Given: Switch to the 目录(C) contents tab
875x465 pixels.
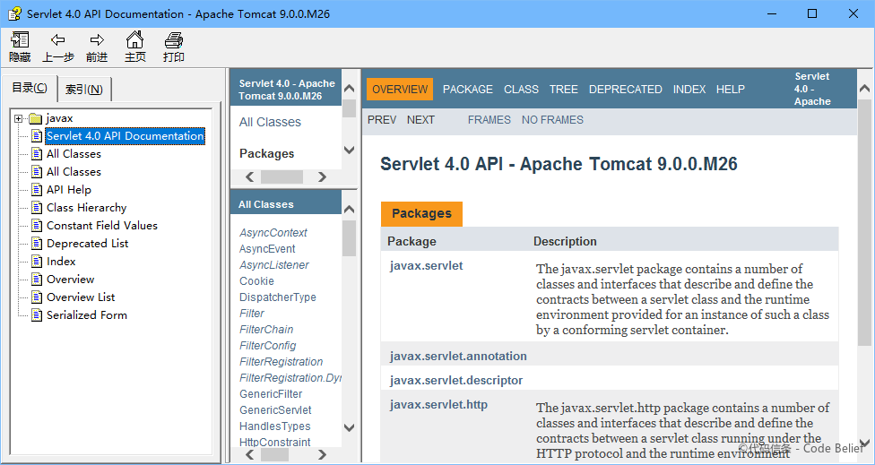Looking at the screenshot, I should point(30,88).
